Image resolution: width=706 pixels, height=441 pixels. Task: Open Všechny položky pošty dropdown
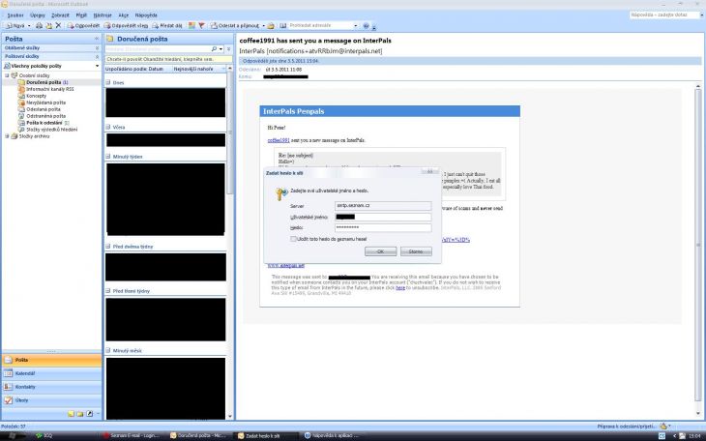pyautogui.click(x=97, y=66)
